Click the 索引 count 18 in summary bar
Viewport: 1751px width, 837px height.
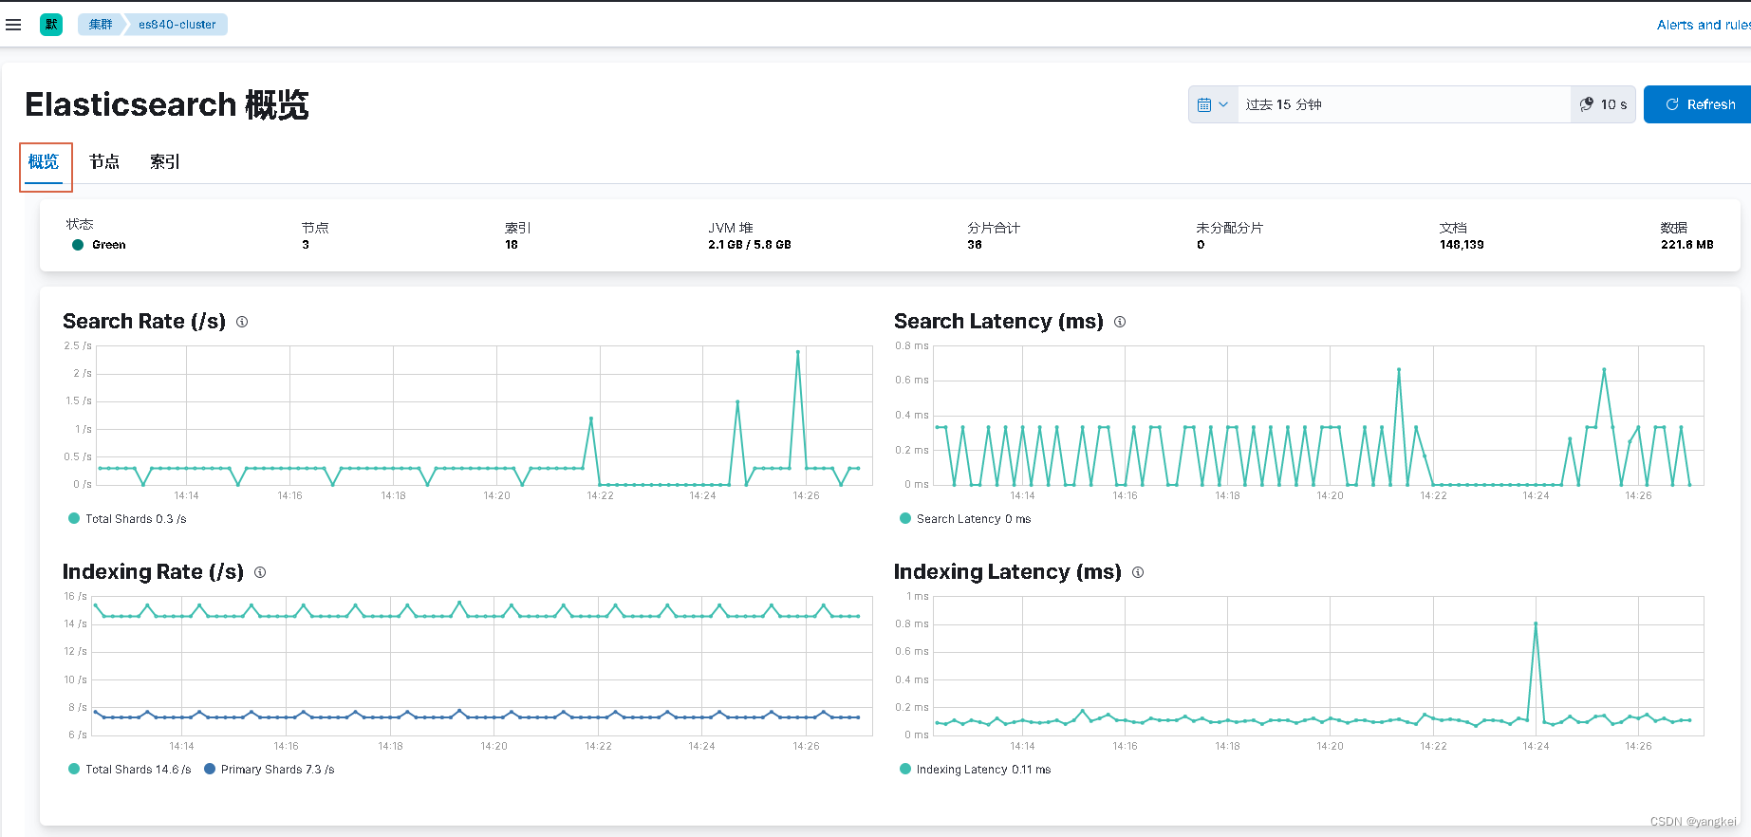click(512, 245)
